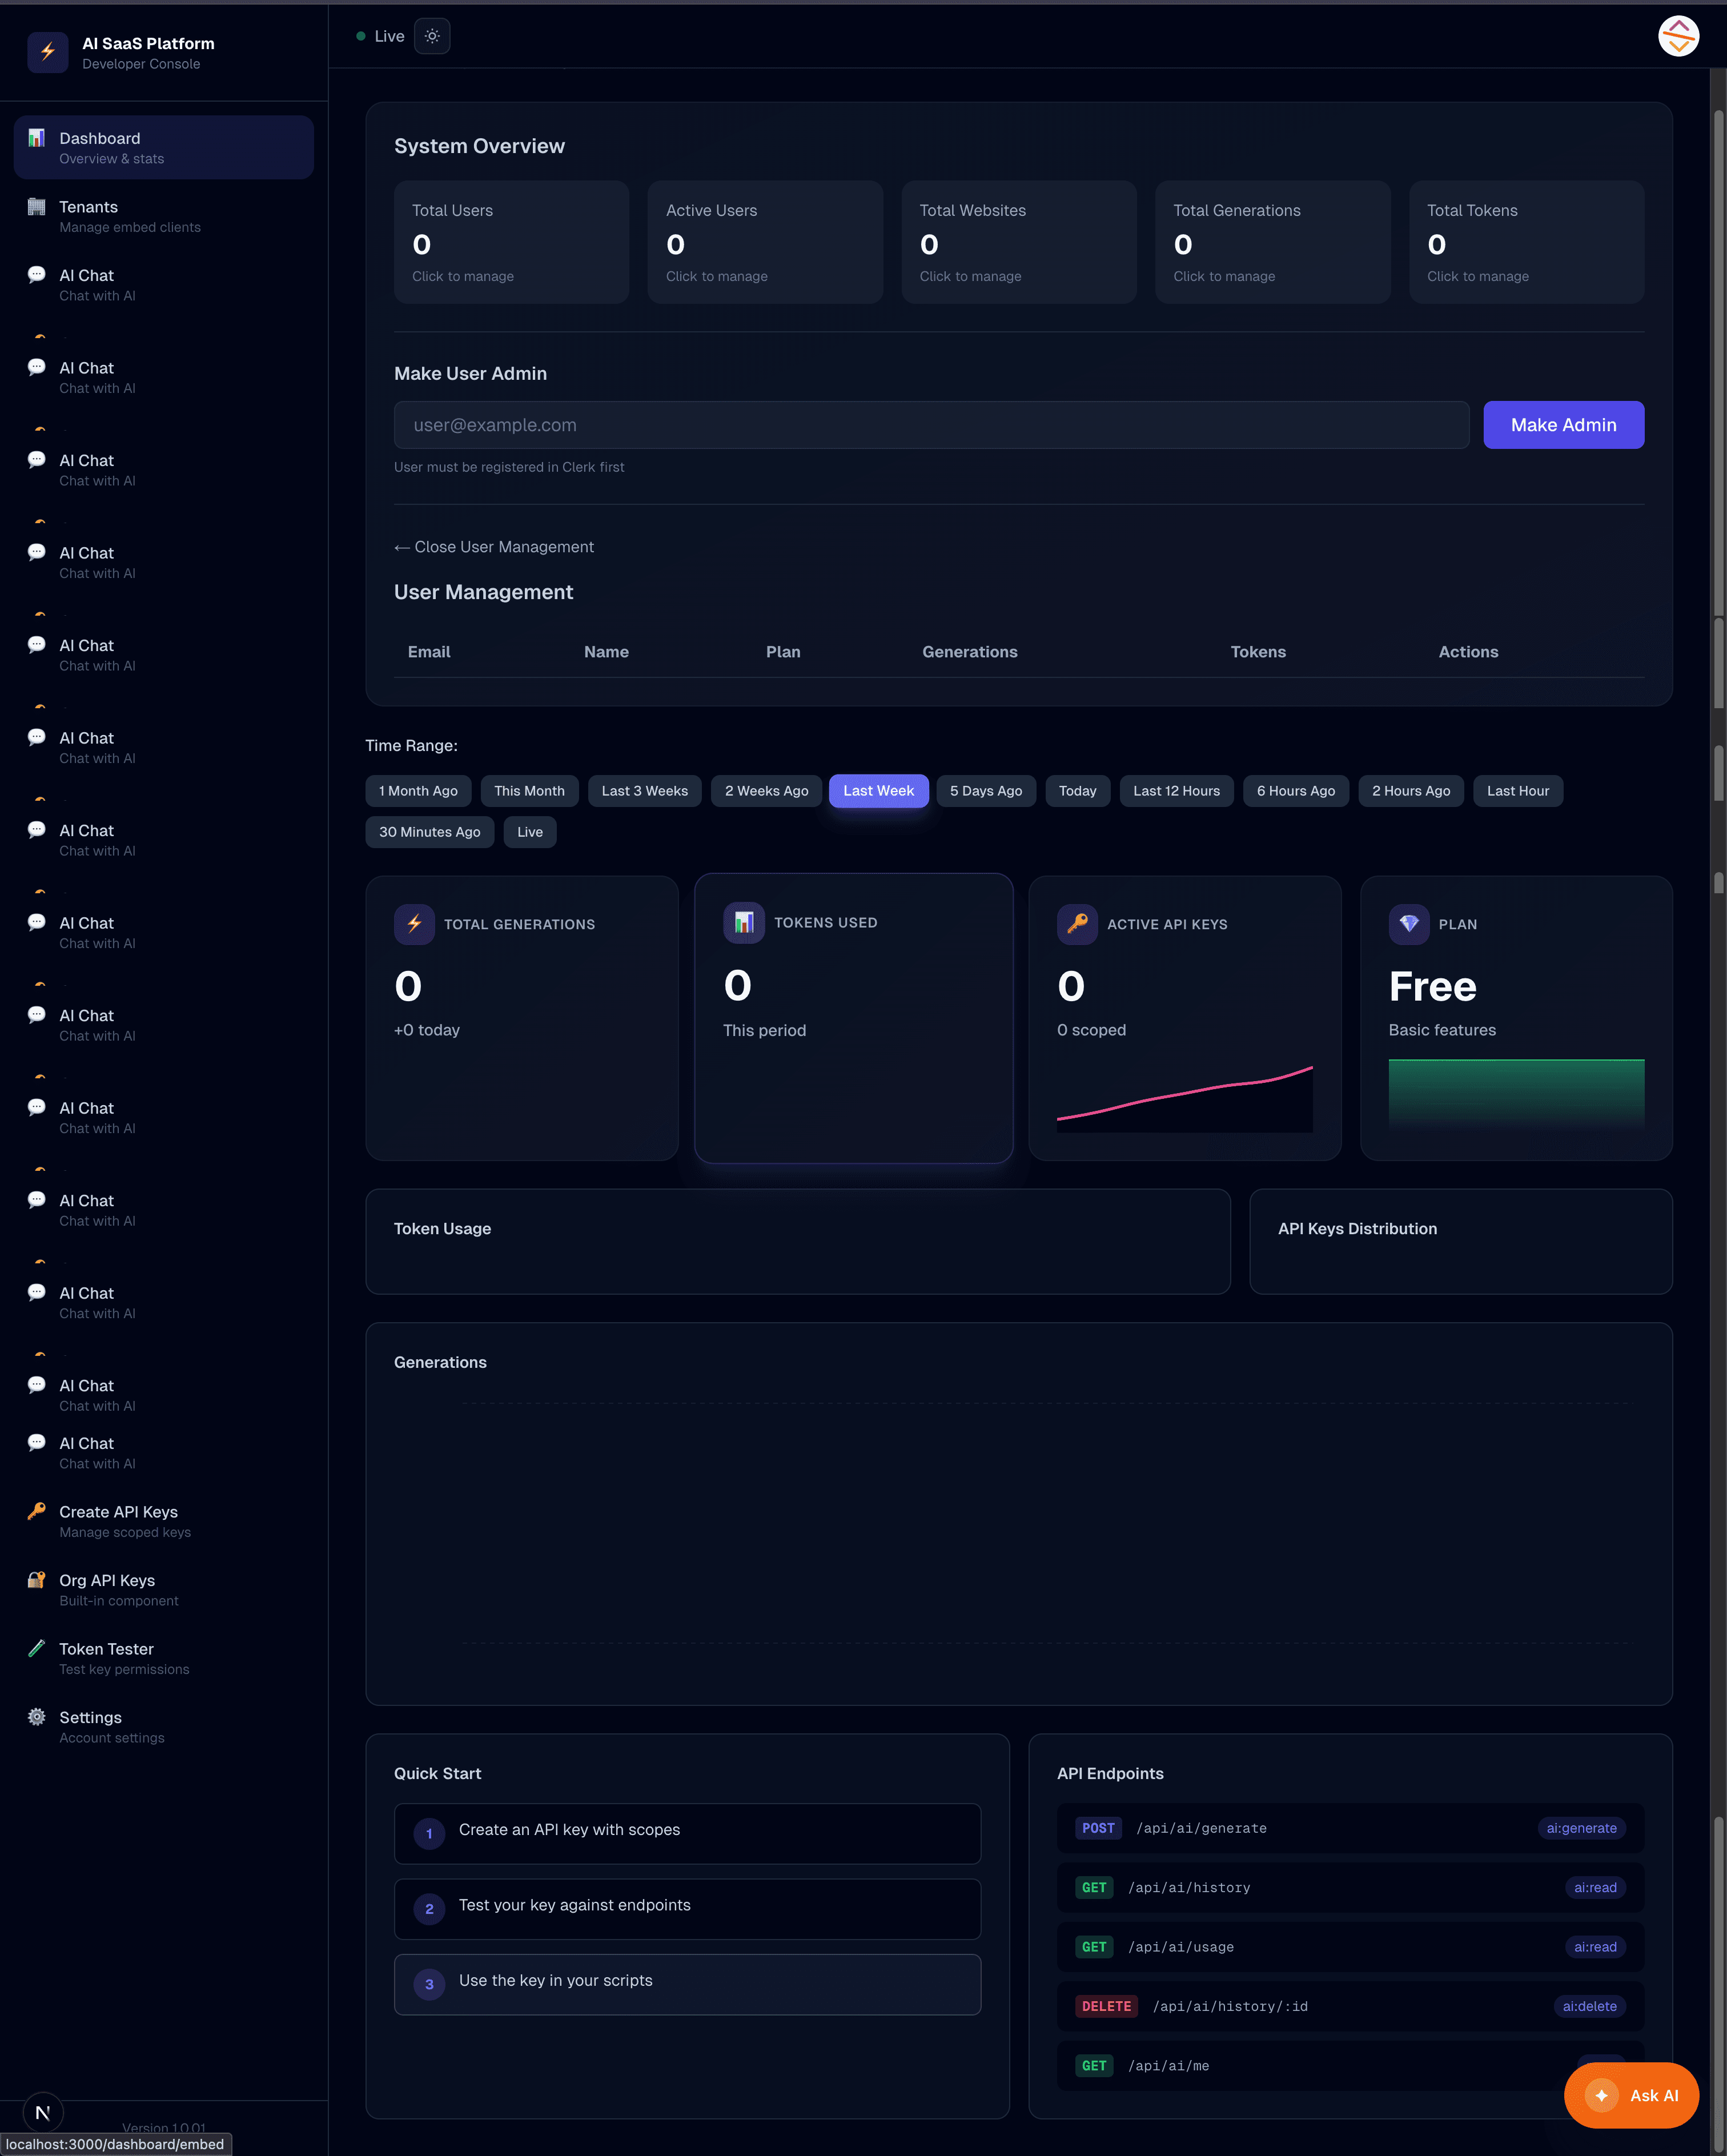Select 2 Weeks Ago range
This screenshot has height=2156, width=1727.
(766, 791)
